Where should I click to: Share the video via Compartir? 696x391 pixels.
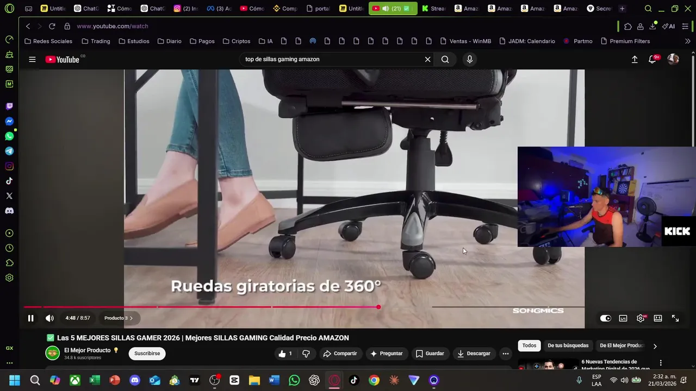[x=340, y=354]
